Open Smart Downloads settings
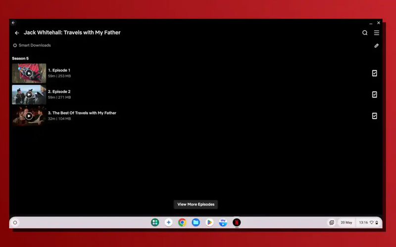The height and width of the screenshot is (247, 396). (x=32, y=45)
